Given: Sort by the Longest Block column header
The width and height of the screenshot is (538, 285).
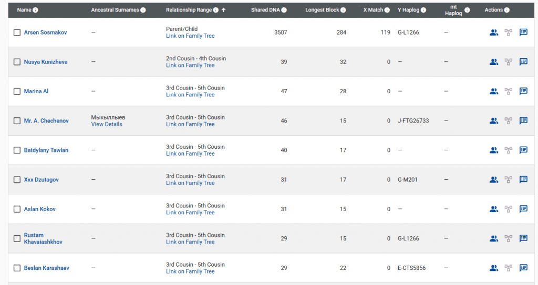Looking at the screenshot, I should coord(322,10).
